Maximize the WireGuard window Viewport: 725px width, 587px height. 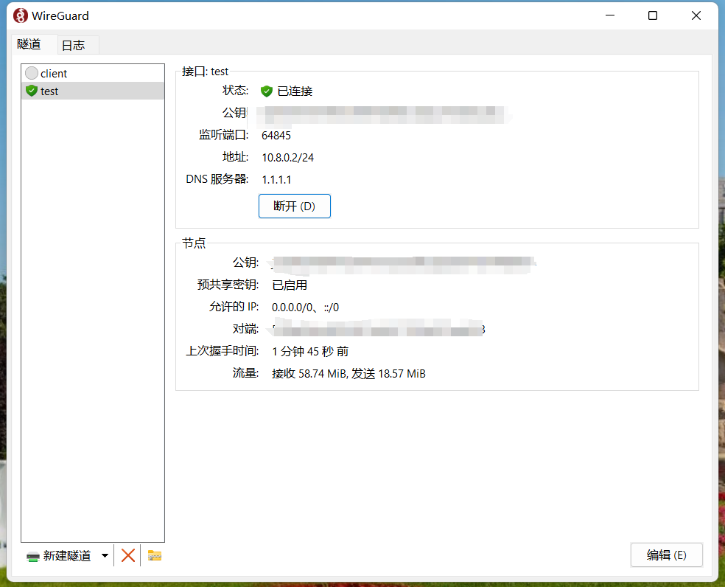pyautogui.click(x=652, y=15)
